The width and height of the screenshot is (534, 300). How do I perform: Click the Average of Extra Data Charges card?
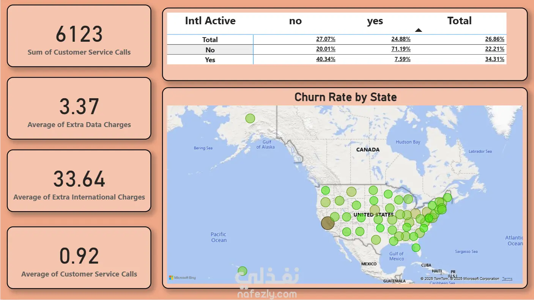coord(79,108)
